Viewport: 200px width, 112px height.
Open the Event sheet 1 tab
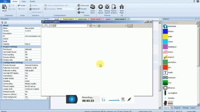tap(68, 19)
